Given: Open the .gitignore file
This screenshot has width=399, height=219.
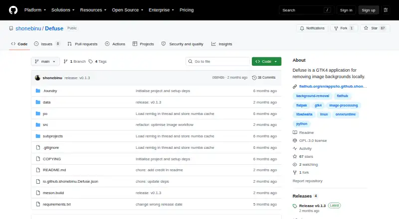Looking at the screenshot, I should [x=51, y=148].
